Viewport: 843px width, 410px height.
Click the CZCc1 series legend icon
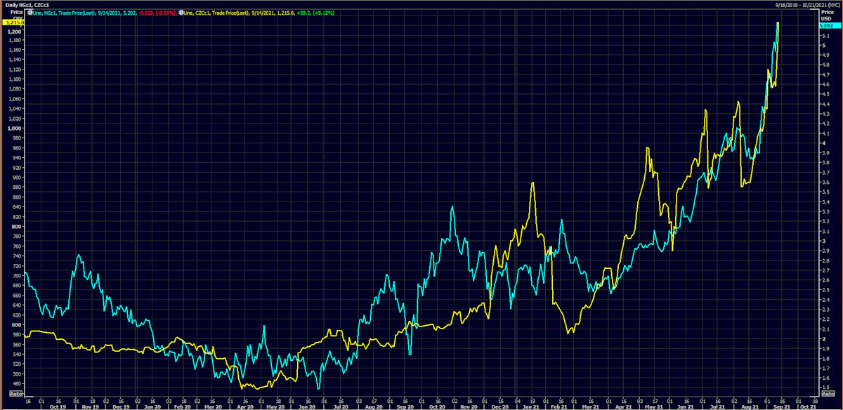point(181,13)
